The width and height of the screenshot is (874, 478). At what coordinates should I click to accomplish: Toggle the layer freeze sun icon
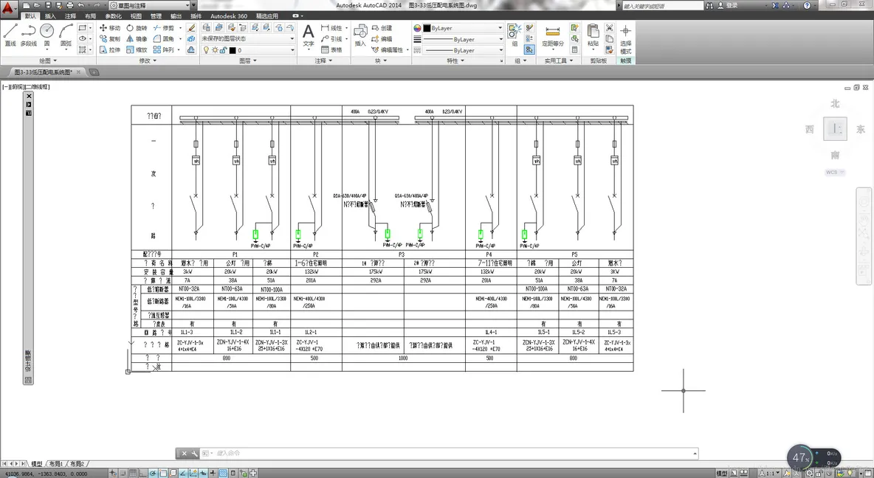215,50
